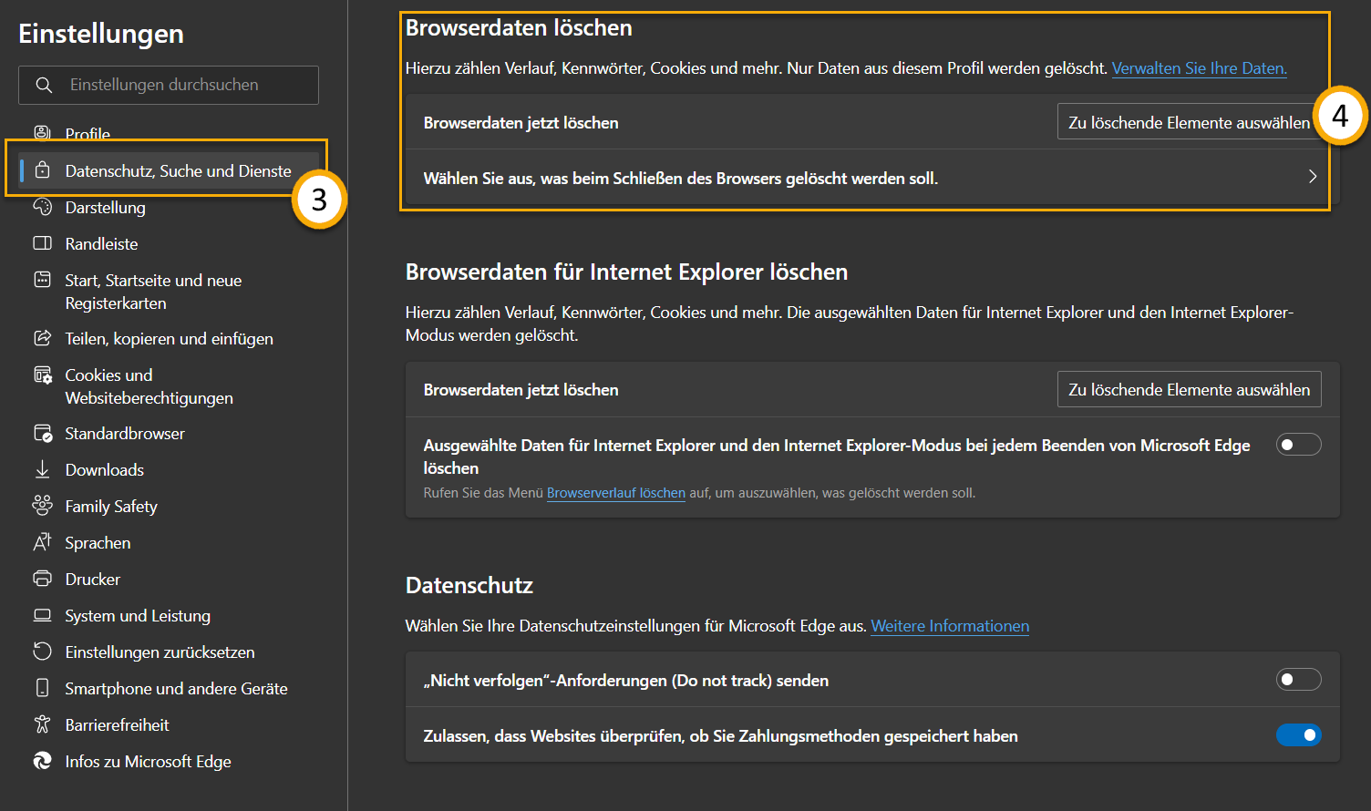Screen dimensions: 1371x811
Task: Enable clearing Internet Explorer data on exit
Action: pos(1298,445)
